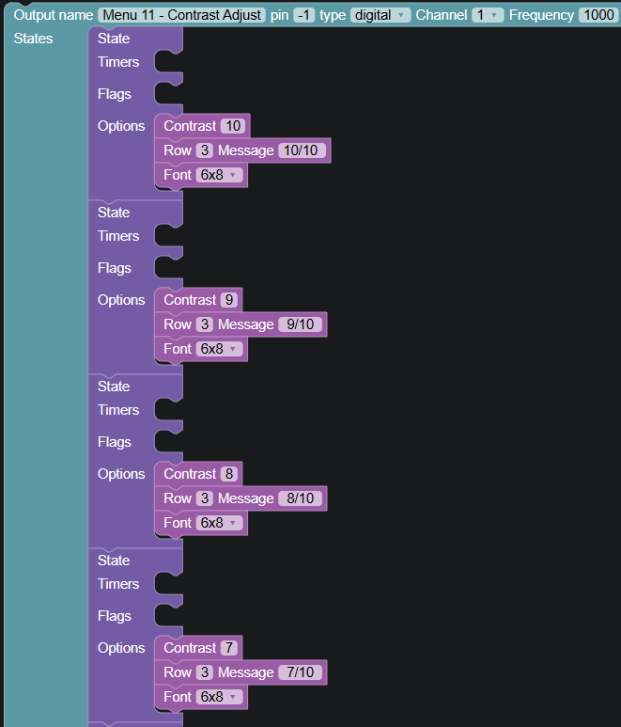Open Font 6x8 dropdown under Contrast 7
The height and width of the screenshot is (727, 621).
219,696
